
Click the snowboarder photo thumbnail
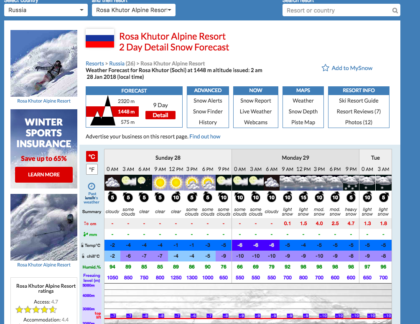44,63
